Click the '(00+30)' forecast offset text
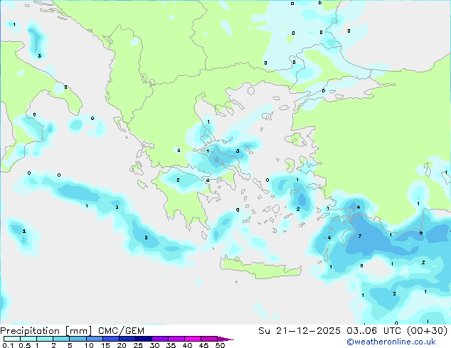Image resolution: width=451 pixels, height=348 pixels. tap(427, 331)
